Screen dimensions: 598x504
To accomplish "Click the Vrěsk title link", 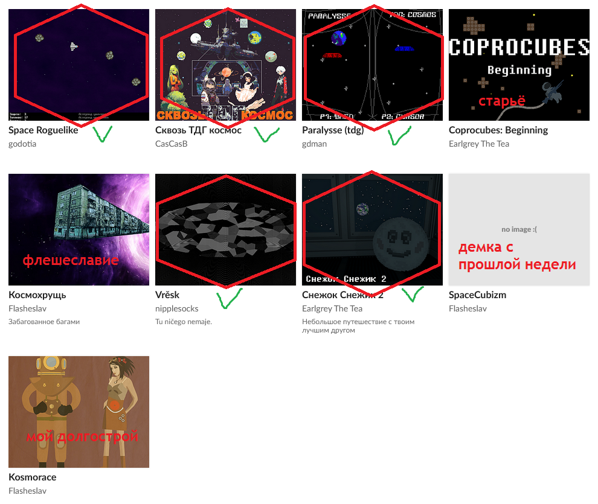I will coord(167,295).
